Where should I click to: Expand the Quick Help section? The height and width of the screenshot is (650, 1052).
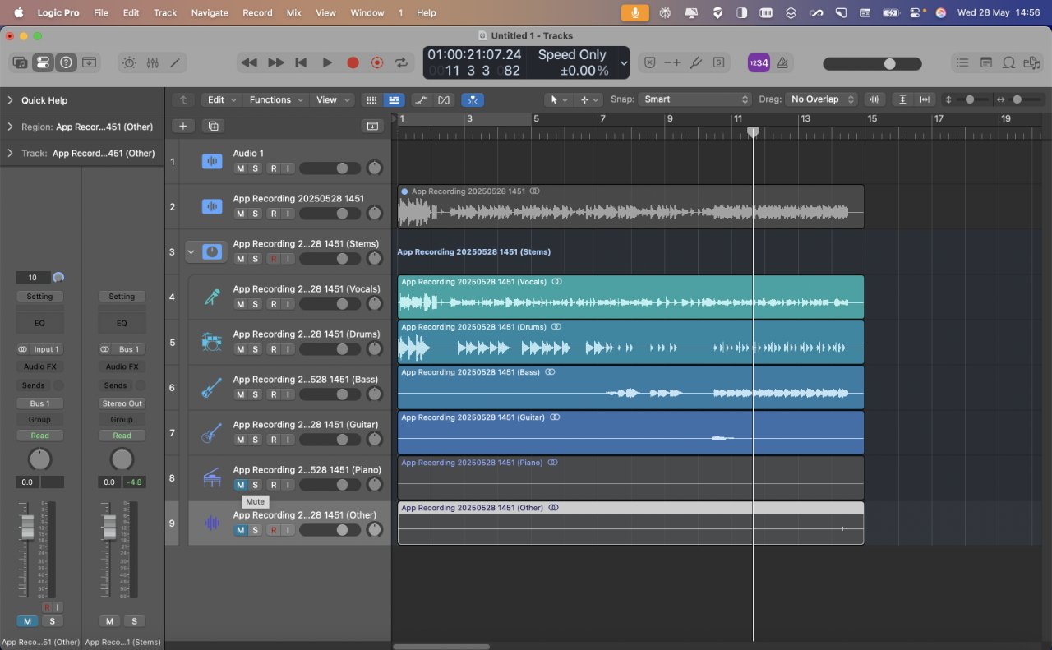(x=10, y=100)
